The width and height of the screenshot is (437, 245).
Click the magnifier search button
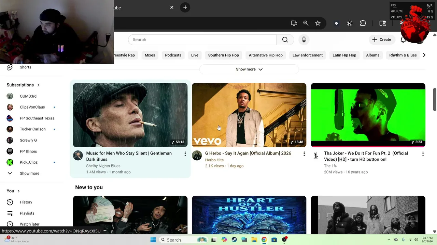(x=285, y=40)
